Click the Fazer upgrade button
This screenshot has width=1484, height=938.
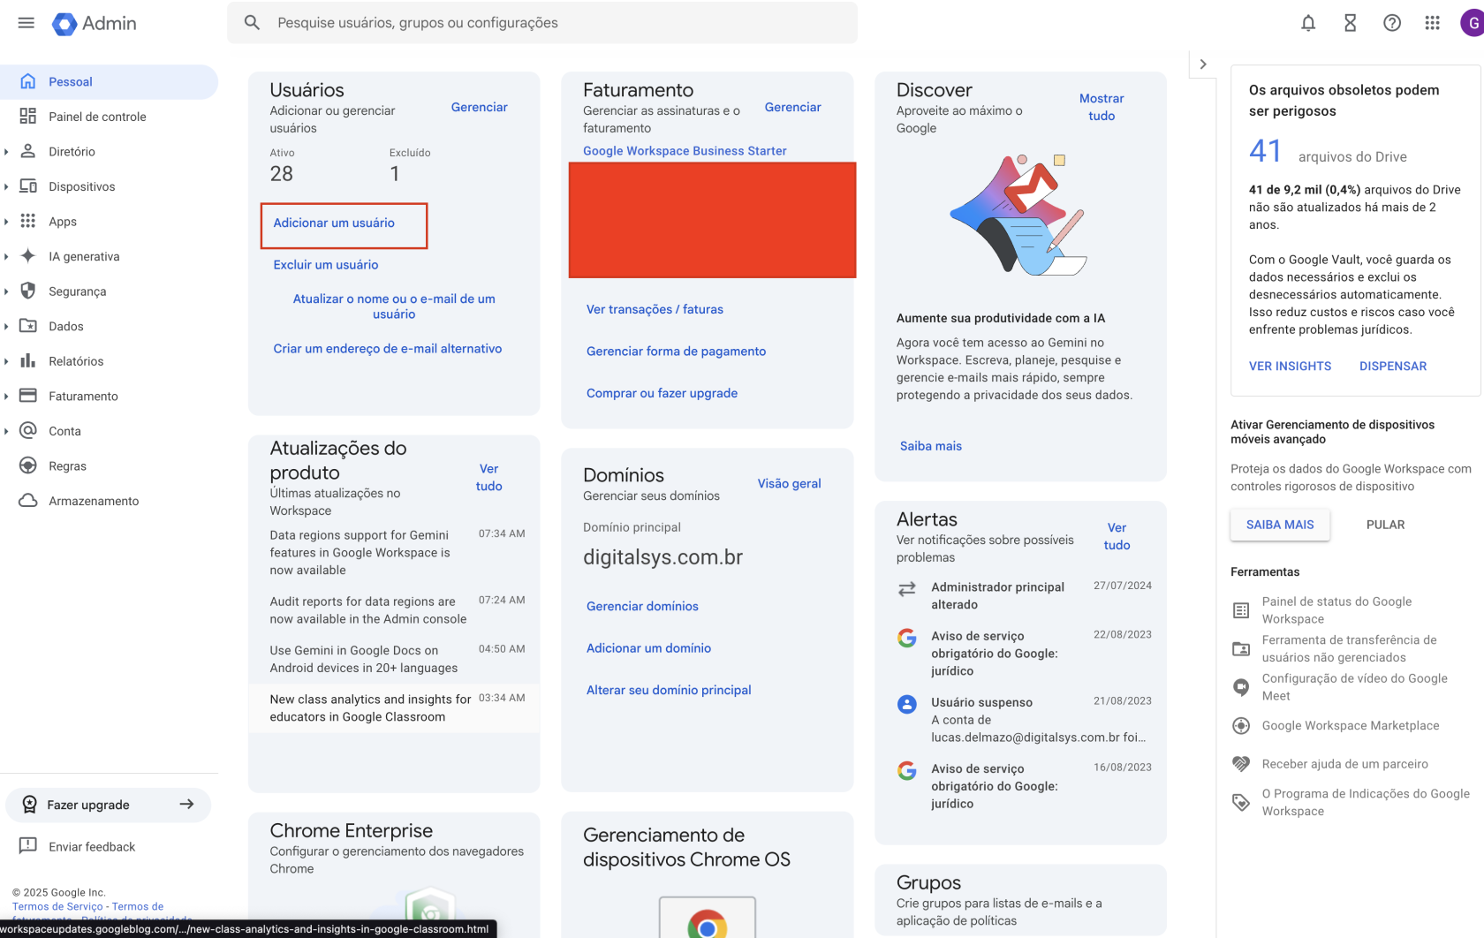click(x=108, y=805)
